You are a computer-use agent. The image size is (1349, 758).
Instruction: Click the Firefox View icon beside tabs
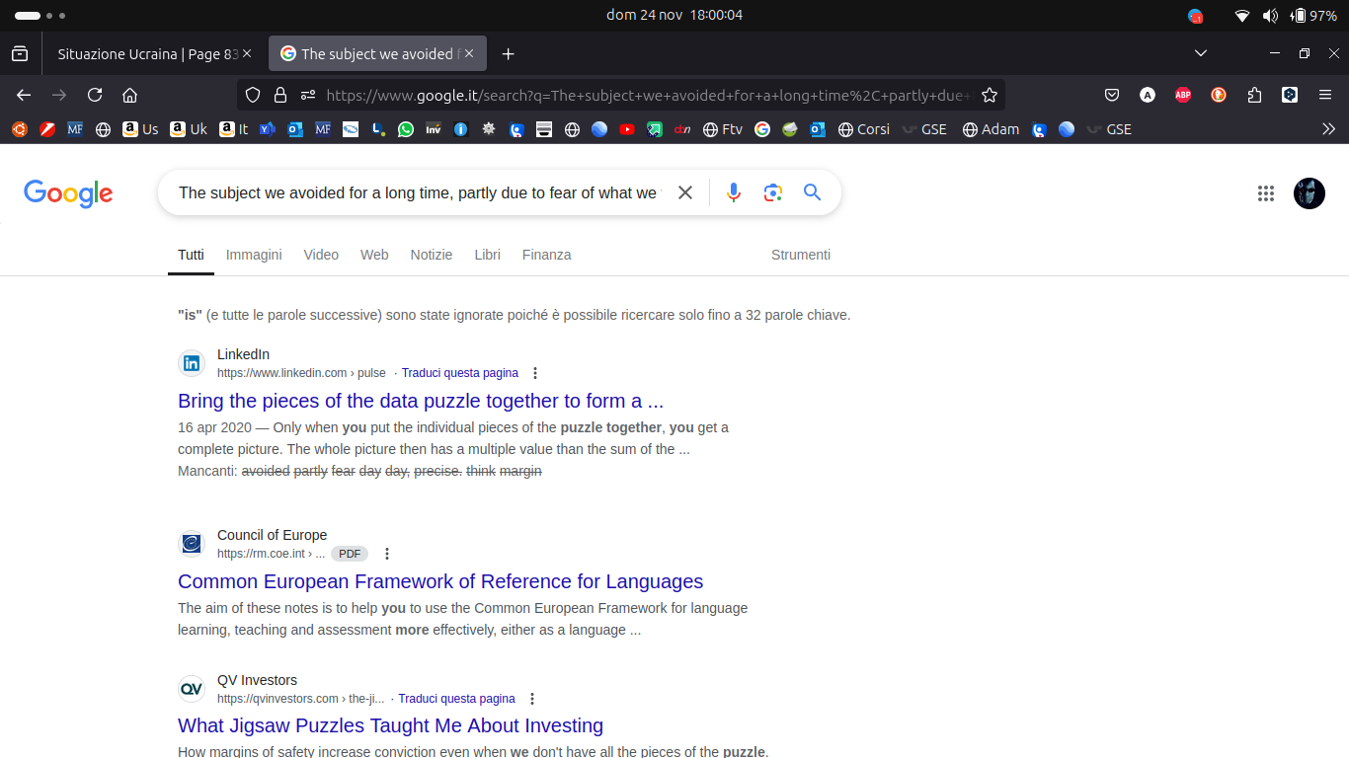coord(20,53)
